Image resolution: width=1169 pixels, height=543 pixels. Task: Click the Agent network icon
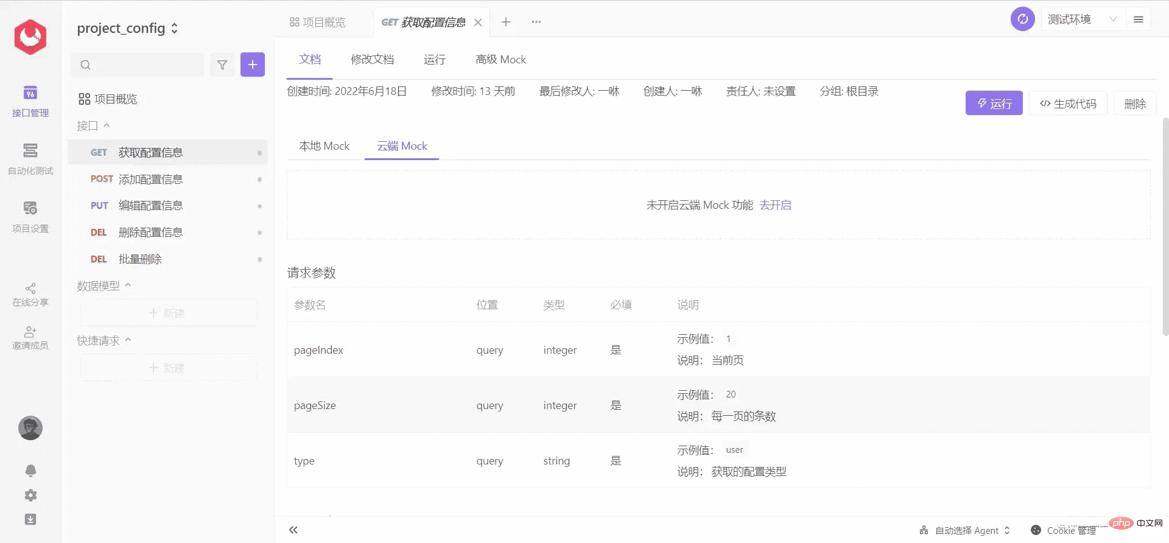[924, 530]
